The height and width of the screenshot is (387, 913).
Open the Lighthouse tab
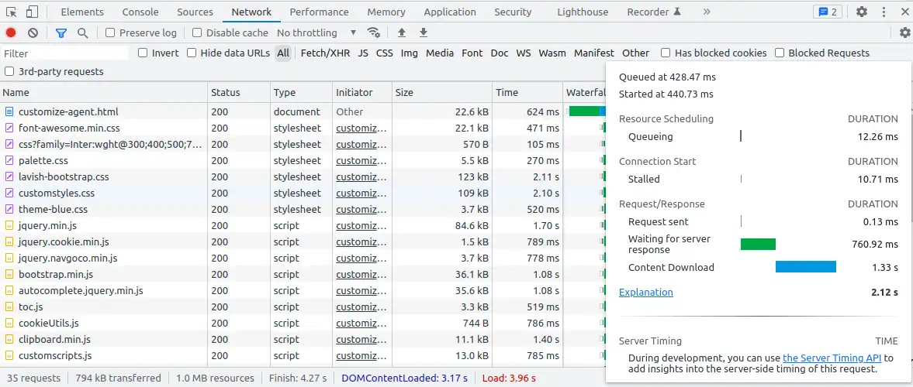583,12
